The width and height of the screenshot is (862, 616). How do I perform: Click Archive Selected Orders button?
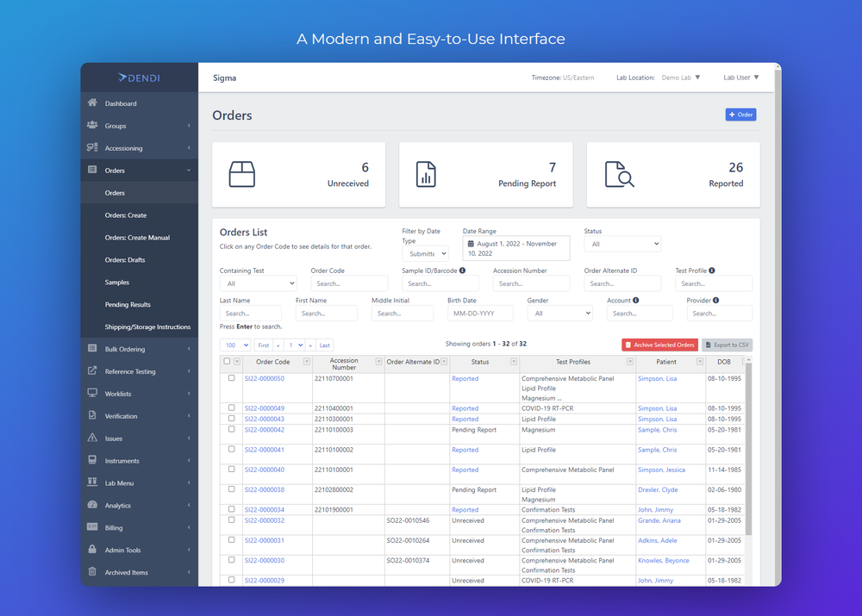point(659,345)
